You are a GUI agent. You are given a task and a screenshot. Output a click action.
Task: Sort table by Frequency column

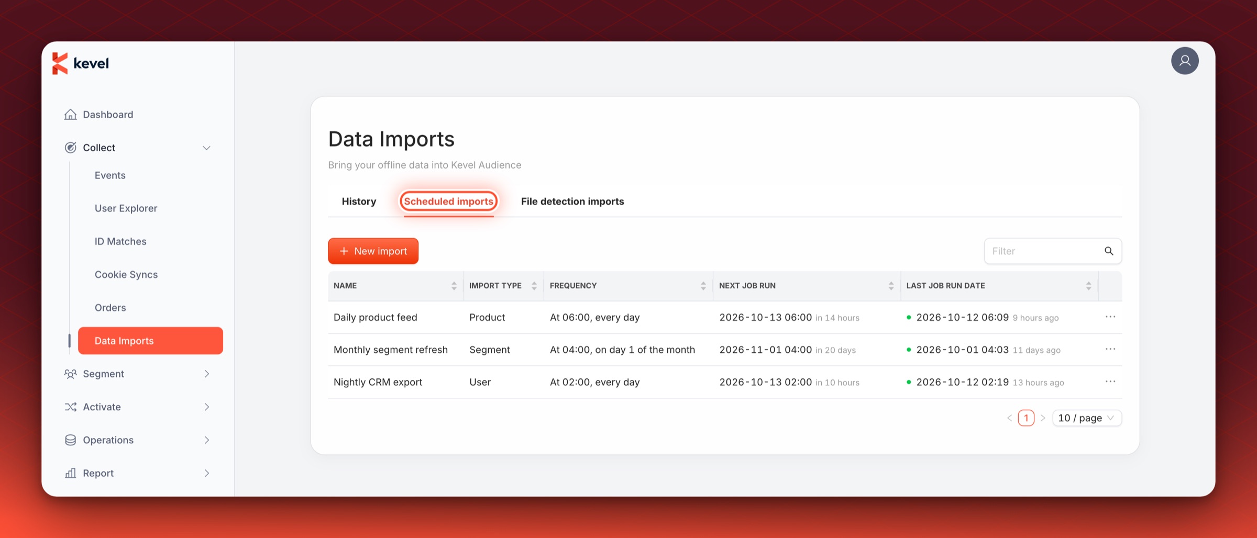(x=703, y=286)
